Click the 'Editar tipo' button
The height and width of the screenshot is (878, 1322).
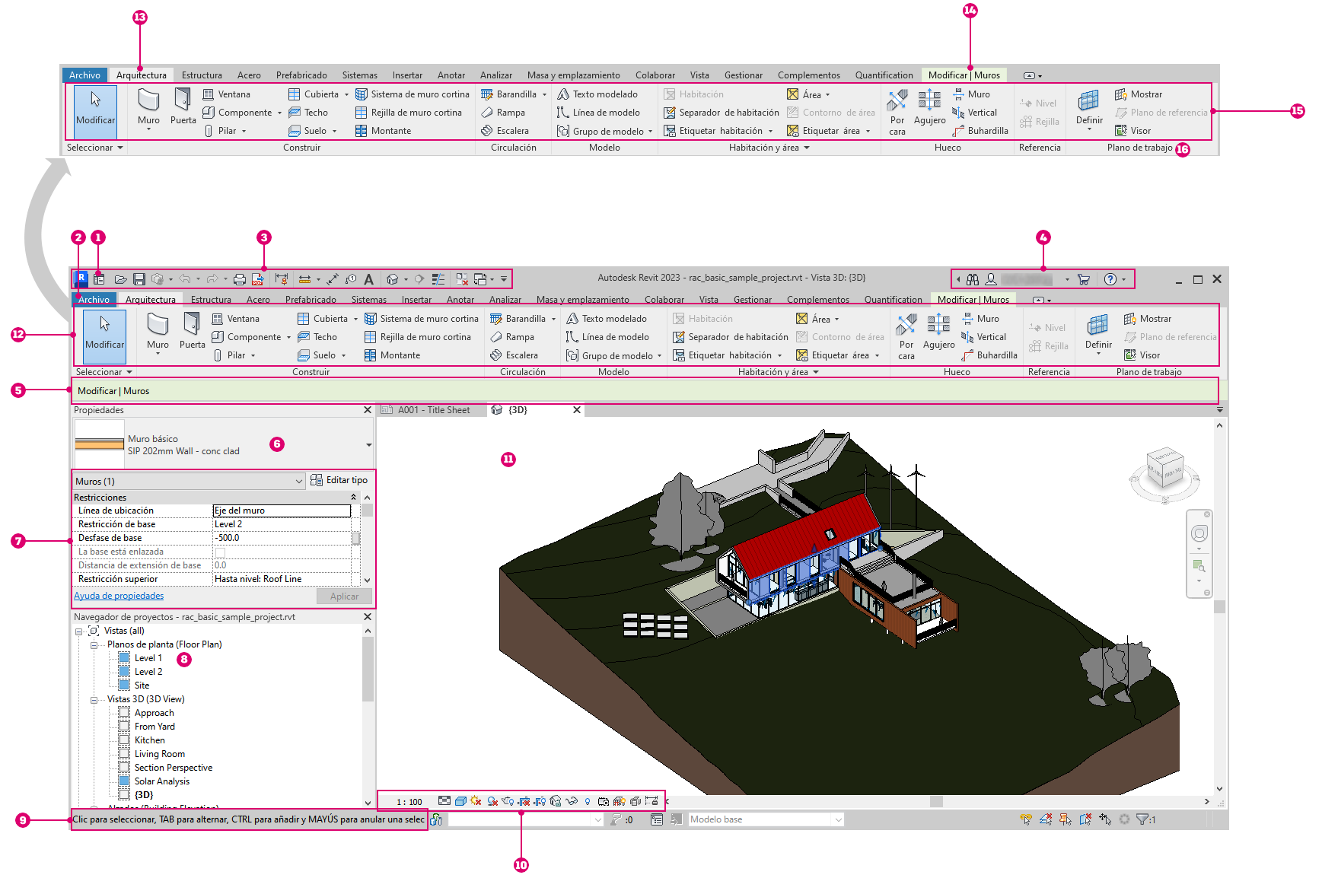point(339,480)
